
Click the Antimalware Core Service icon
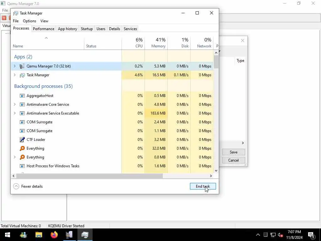tap(22, 104)
